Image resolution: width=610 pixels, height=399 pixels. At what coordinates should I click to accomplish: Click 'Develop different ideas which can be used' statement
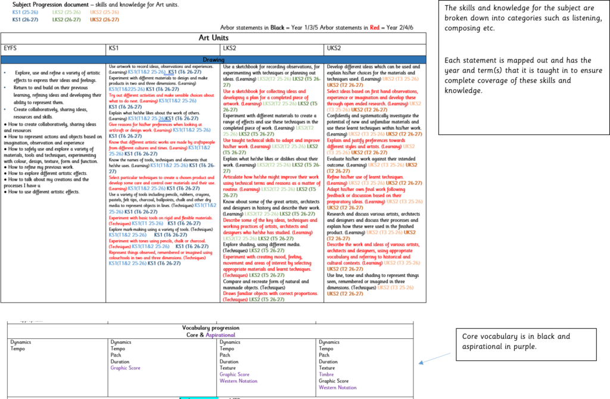374,76
